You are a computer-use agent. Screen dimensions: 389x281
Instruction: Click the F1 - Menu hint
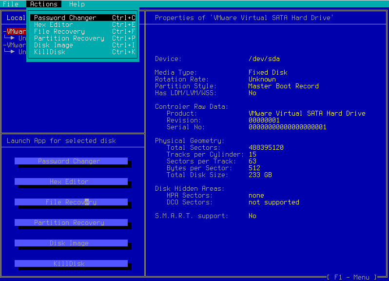point(352,277)
